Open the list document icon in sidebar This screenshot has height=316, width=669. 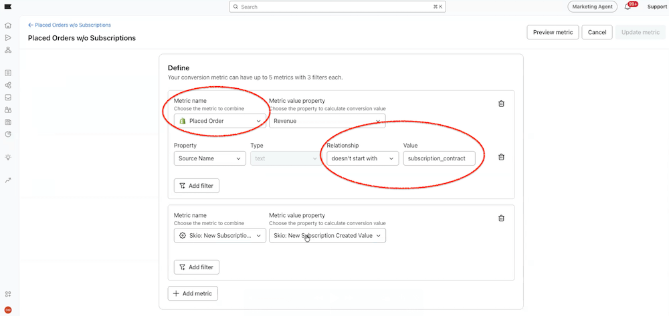(x=8, y=73)
